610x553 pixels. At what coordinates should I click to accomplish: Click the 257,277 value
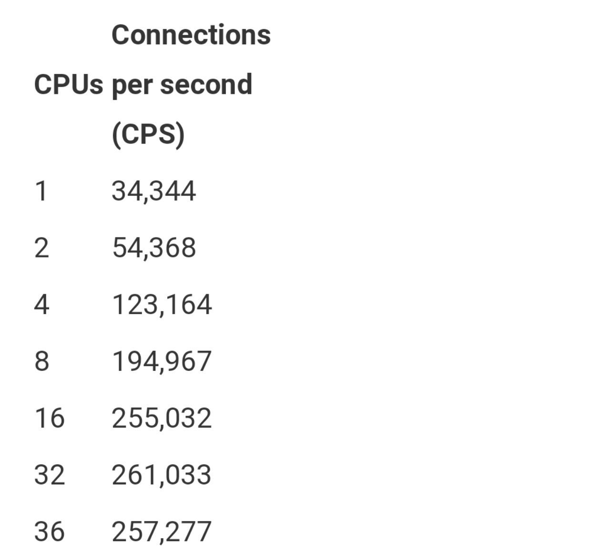(162, 532)
